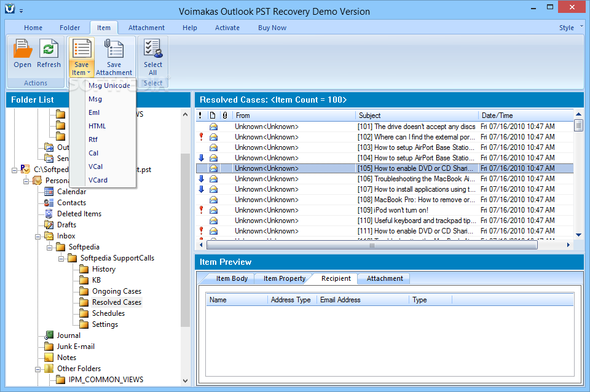The image size is (590, 392).
Task: Click the message list horizontal scrollbar thumb
Action: point(372,245)
